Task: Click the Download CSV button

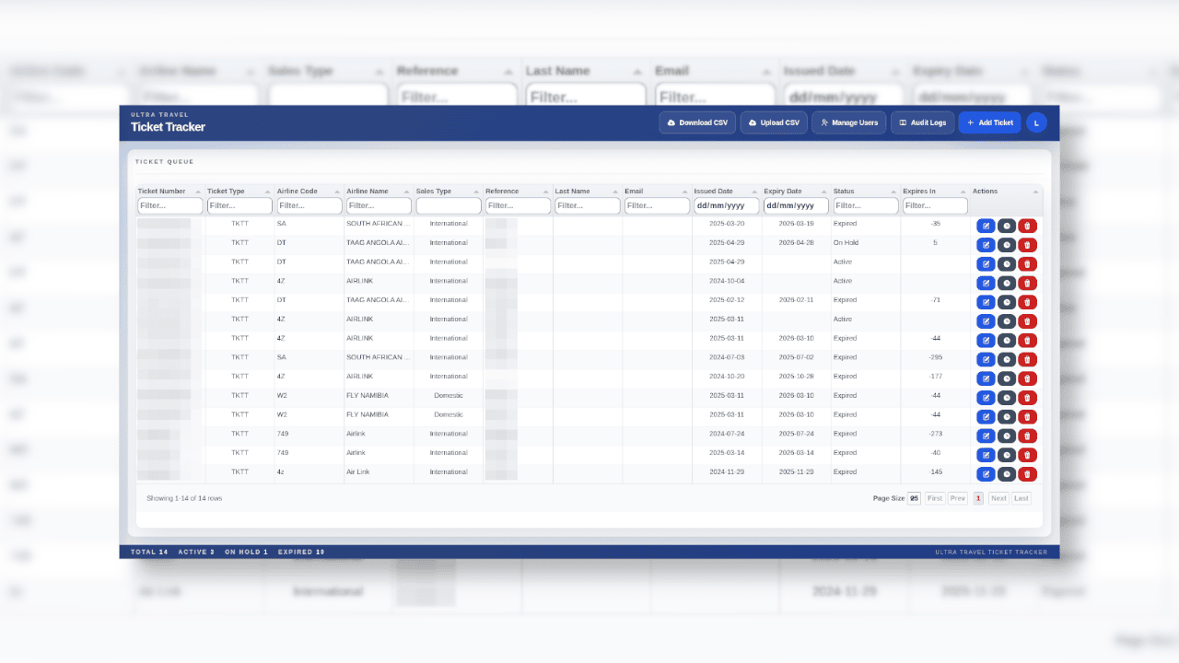Action: 697,122
